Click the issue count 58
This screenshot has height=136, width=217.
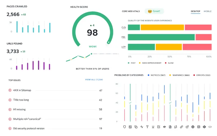point(100,110)
